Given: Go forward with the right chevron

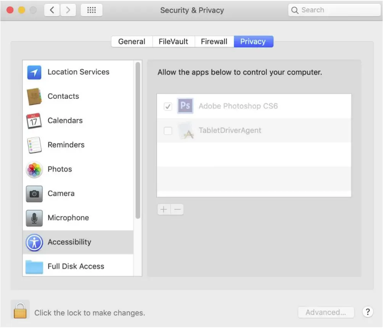Looking at the screenshot, I should coord(68,10).
